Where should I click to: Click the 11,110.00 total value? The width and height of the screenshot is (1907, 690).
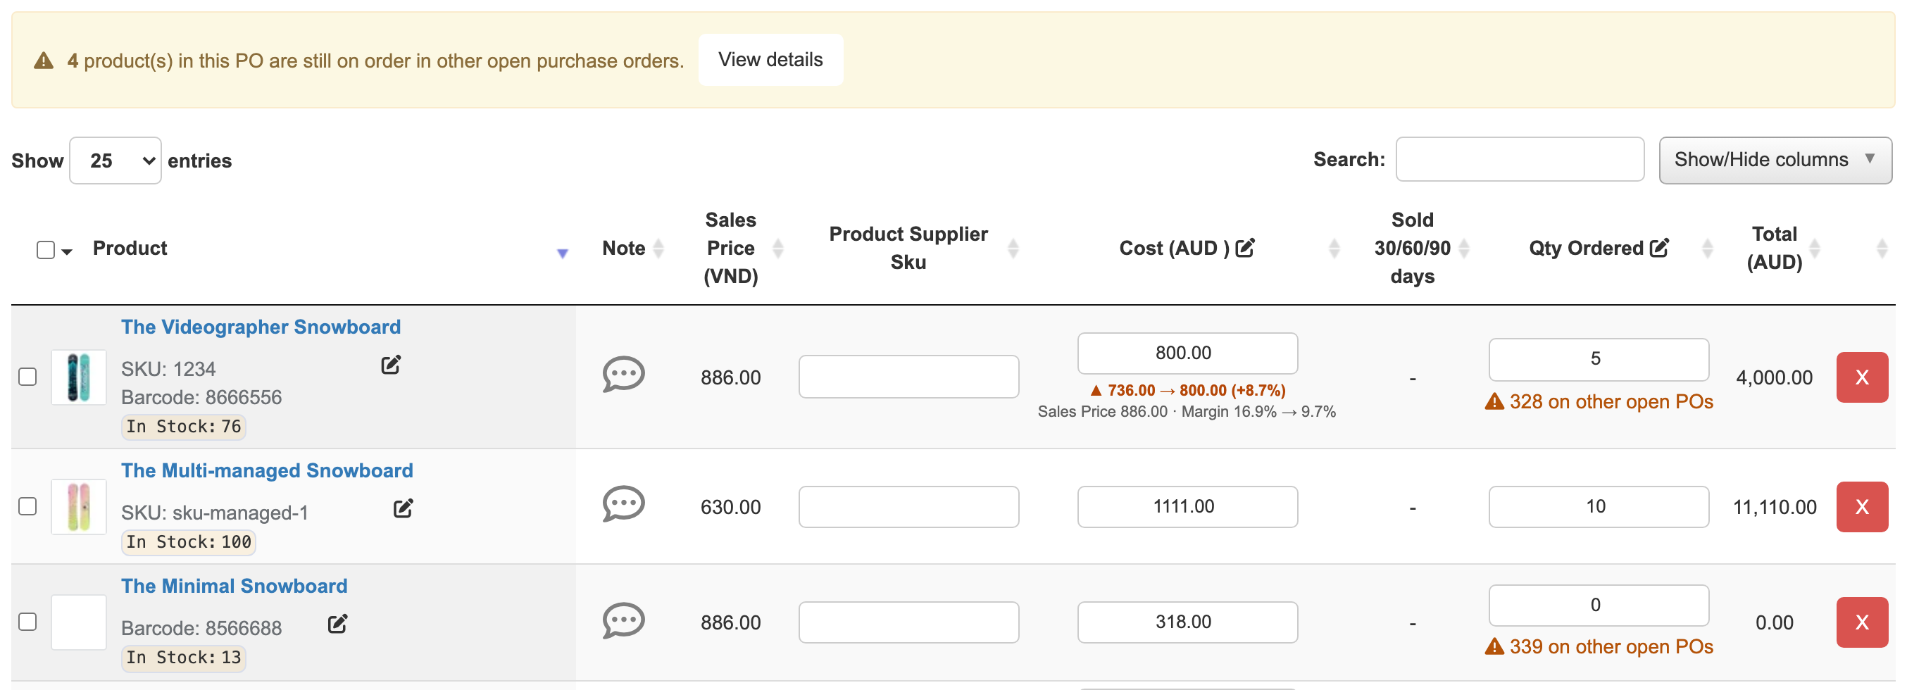tap(1775, 507)
